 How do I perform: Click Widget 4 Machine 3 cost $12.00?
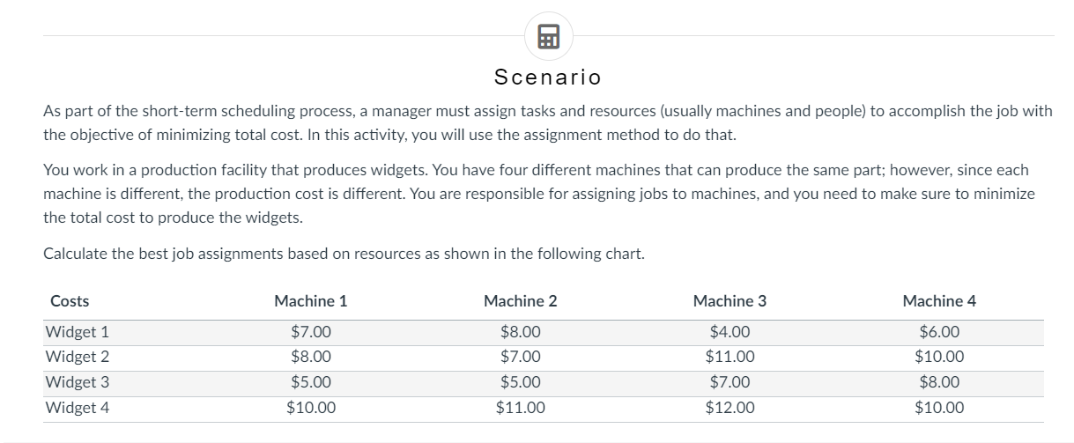click(x=730, y=408)
